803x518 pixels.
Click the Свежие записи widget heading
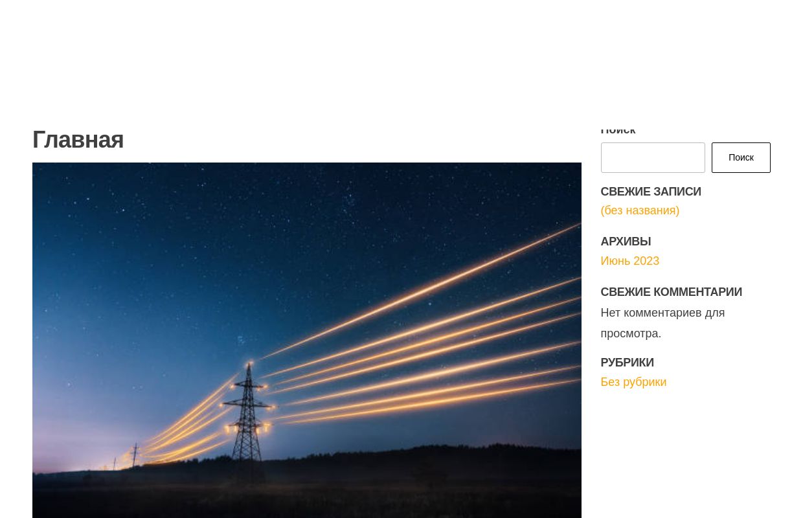(x=651, y=192)
